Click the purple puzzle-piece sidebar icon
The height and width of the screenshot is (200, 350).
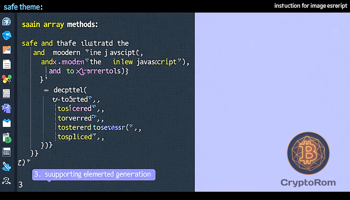click(6, 109)
